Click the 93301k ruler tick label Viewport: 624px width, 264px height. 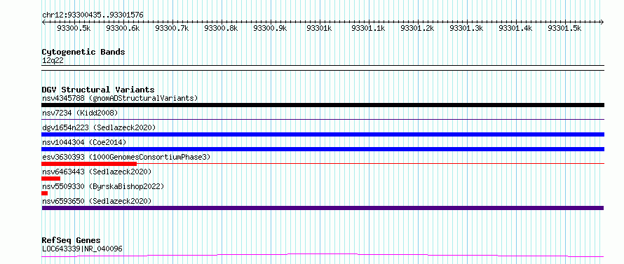coord(319,28)
